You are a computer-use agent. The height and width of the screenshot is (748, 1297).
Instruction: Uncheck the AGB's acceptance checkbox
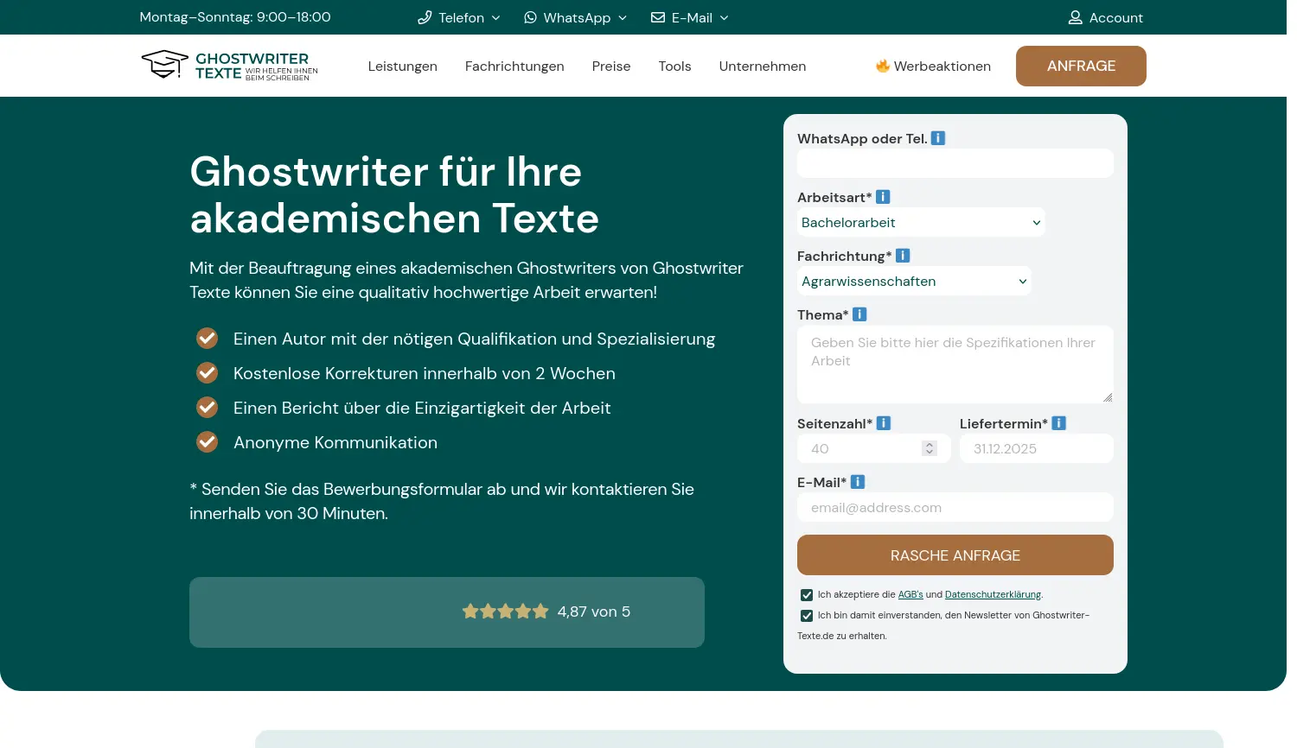pyautogui.click(x=806, y=594)
